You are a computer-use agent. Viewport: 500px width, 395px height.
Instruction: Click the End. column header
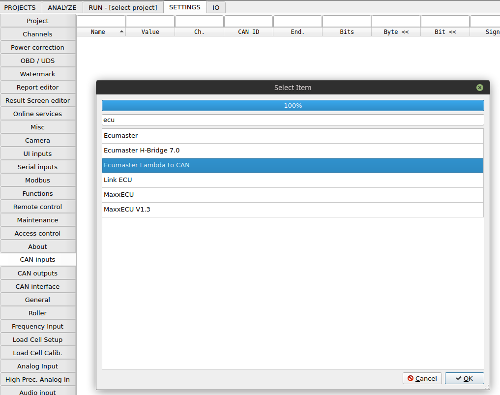pos(297,32)
